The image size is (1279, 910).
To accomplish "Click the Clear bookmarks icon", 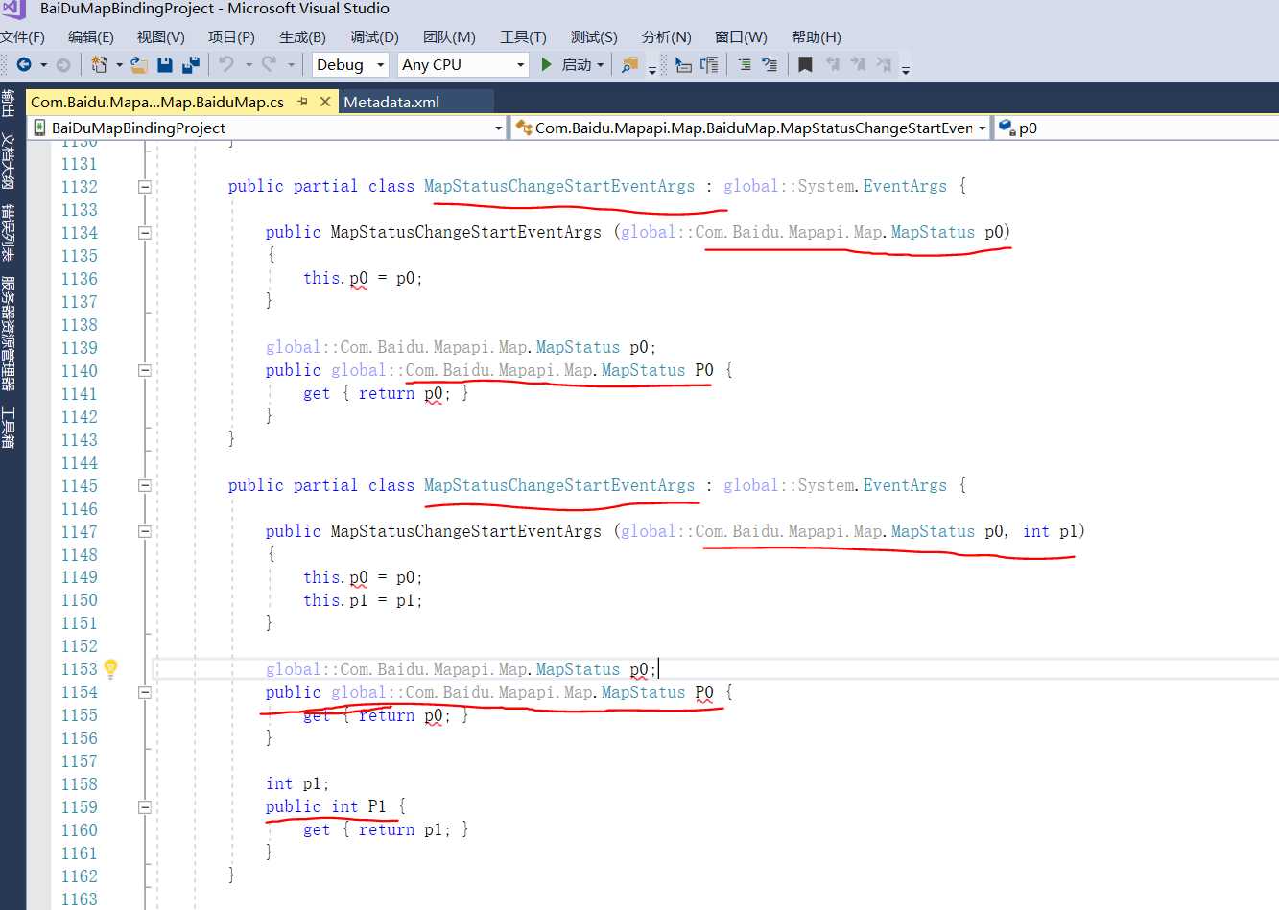I will (x=884, y=64).
